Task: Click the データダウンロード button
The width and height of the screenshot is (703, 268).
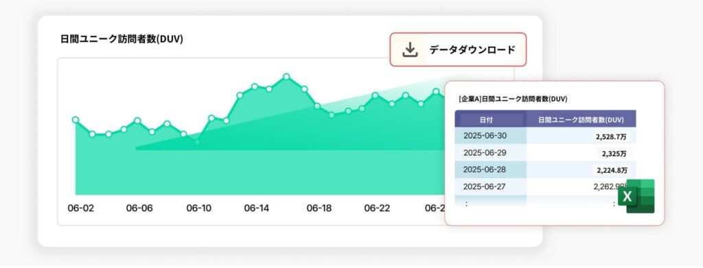Action: point(458,49)
